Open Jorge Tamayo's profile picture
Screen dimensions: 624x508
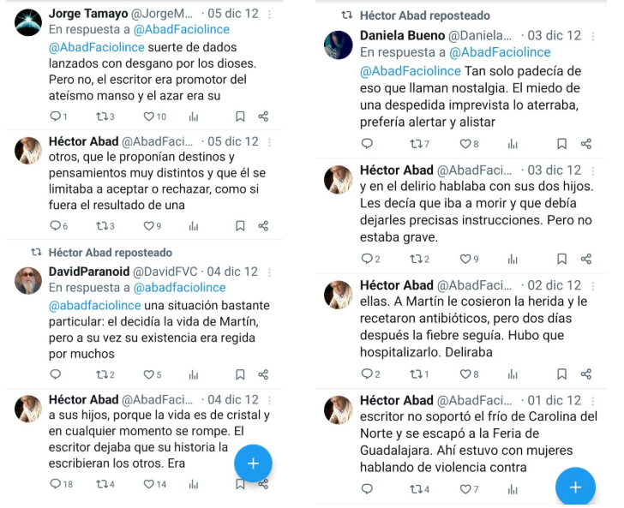[x=28, y=22]
